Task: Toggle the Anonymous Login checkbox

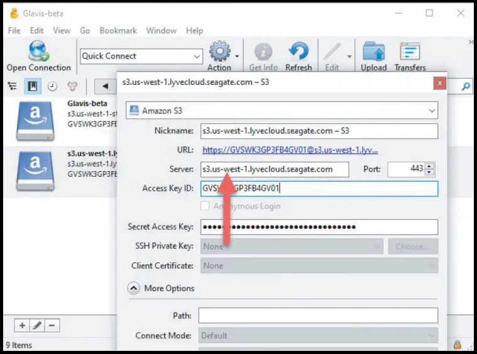Action: (x=205, y=206)
